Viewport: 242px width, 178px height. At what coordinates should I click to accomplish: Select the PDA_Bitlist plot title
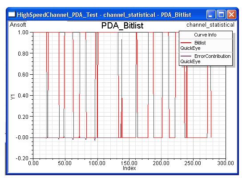point(122,25)
